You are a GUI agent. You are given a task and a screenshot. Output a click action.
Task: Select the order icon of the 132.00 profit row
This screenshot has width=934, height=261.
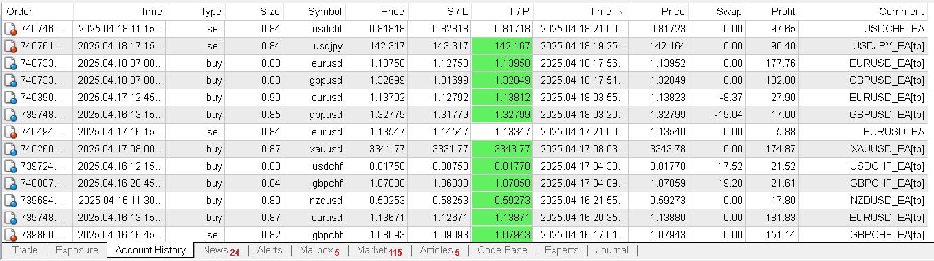pyautogui.click(x=10, y=80)
